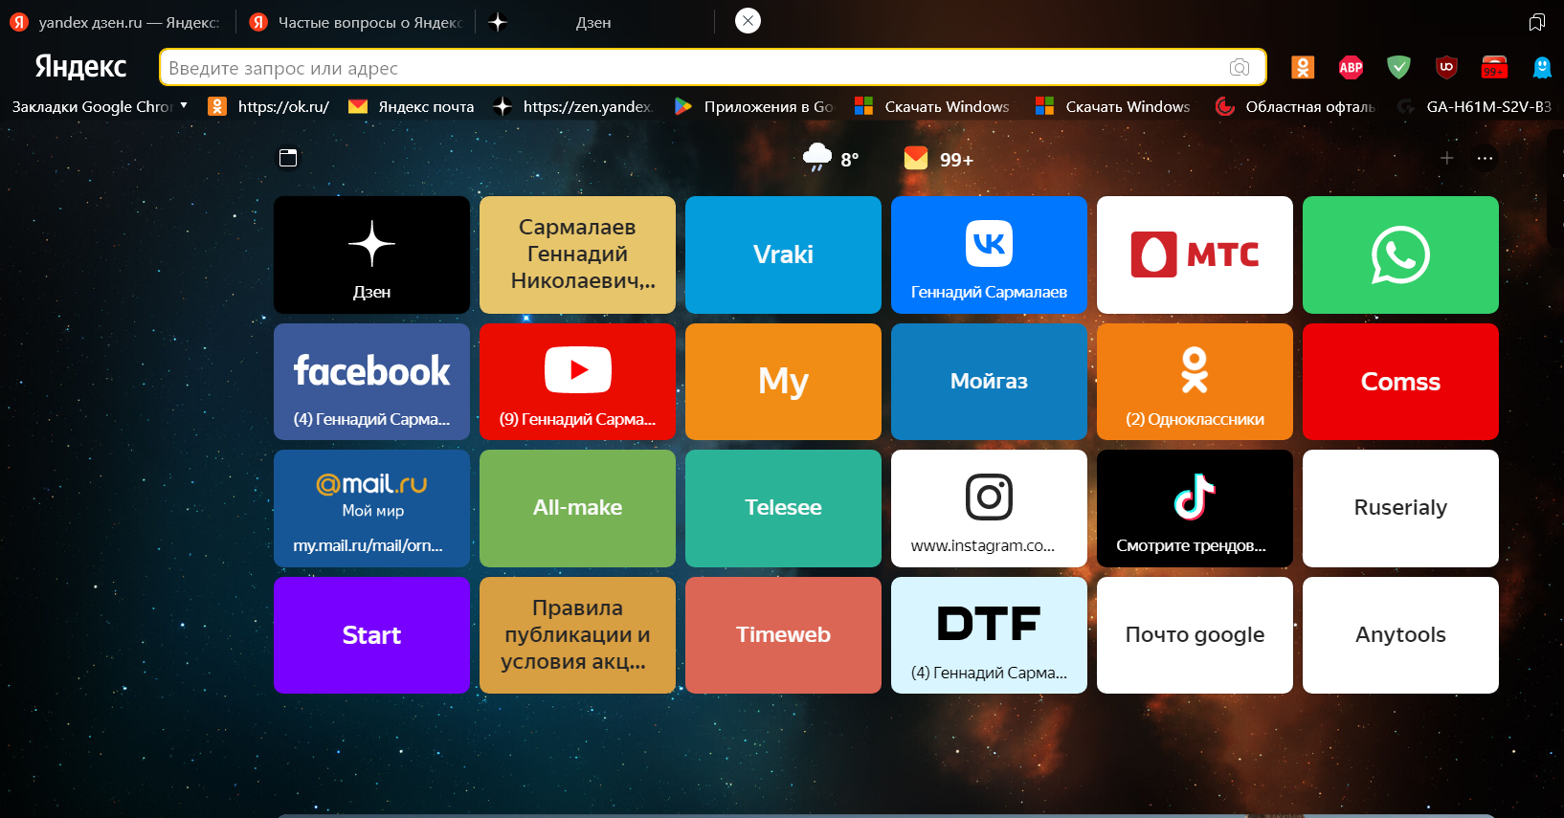Open the bookmarks collection icon at top right
Viewport: 1564px width, 818px height.
coord(1536,22)
